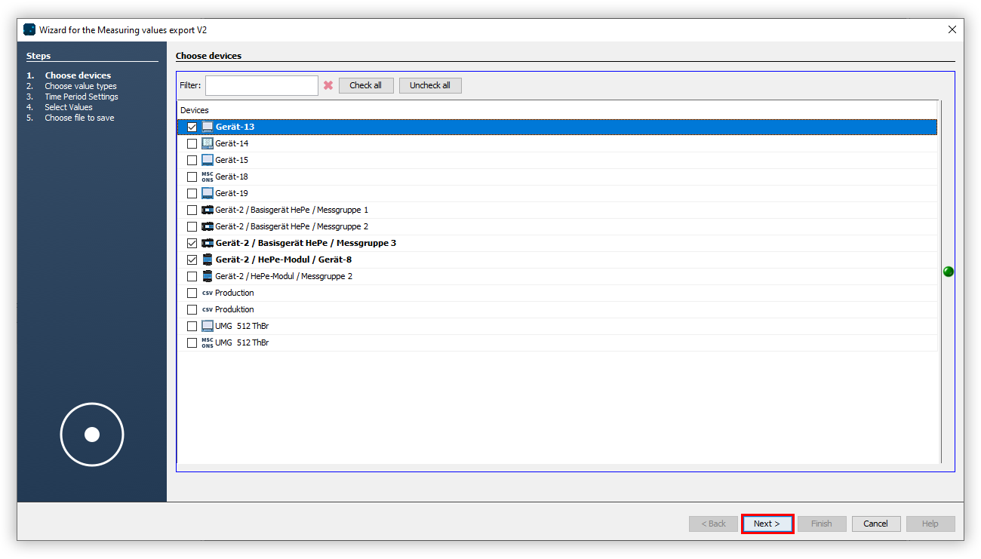Viewport: 981px width, 559px height.
Task: Click the Messgruppe 1 basic device icon
Action: [208, 210]
